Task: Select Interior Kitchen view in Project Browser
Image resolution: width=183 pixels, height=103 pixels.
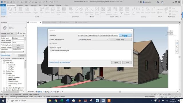Action: click(x=13, y=82)
